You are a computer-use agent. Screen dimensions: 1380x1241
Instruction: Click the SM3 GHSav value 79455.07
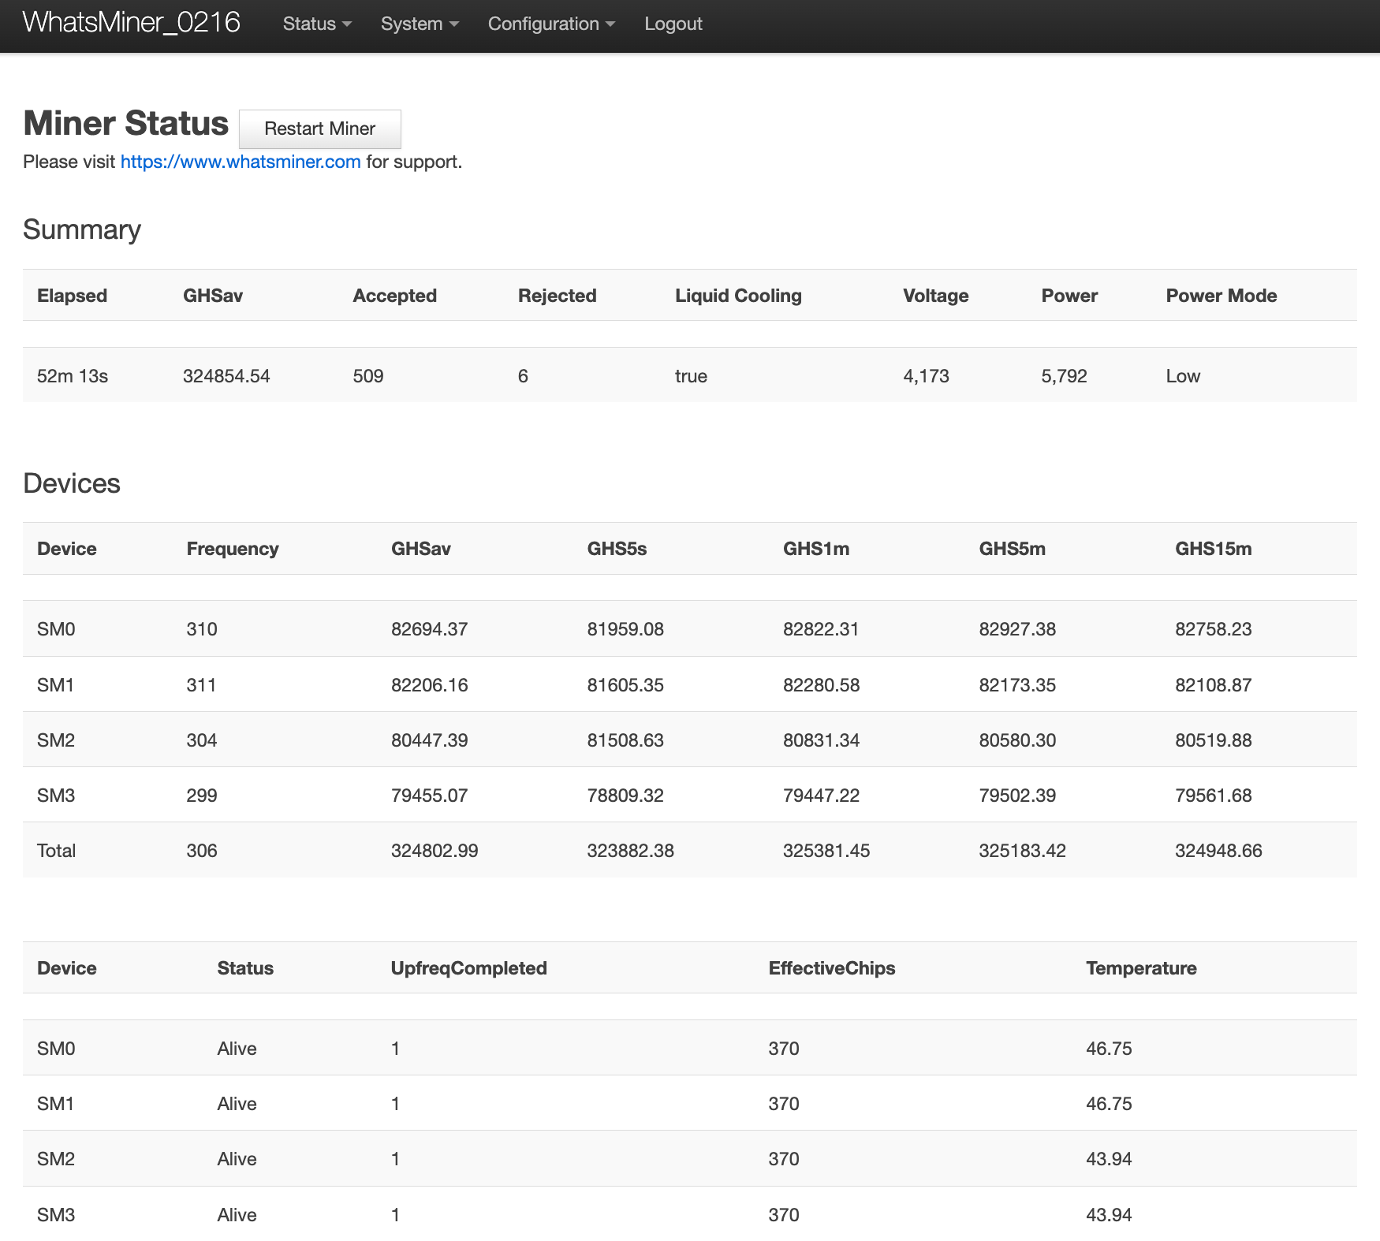click(x=430, y=796)
